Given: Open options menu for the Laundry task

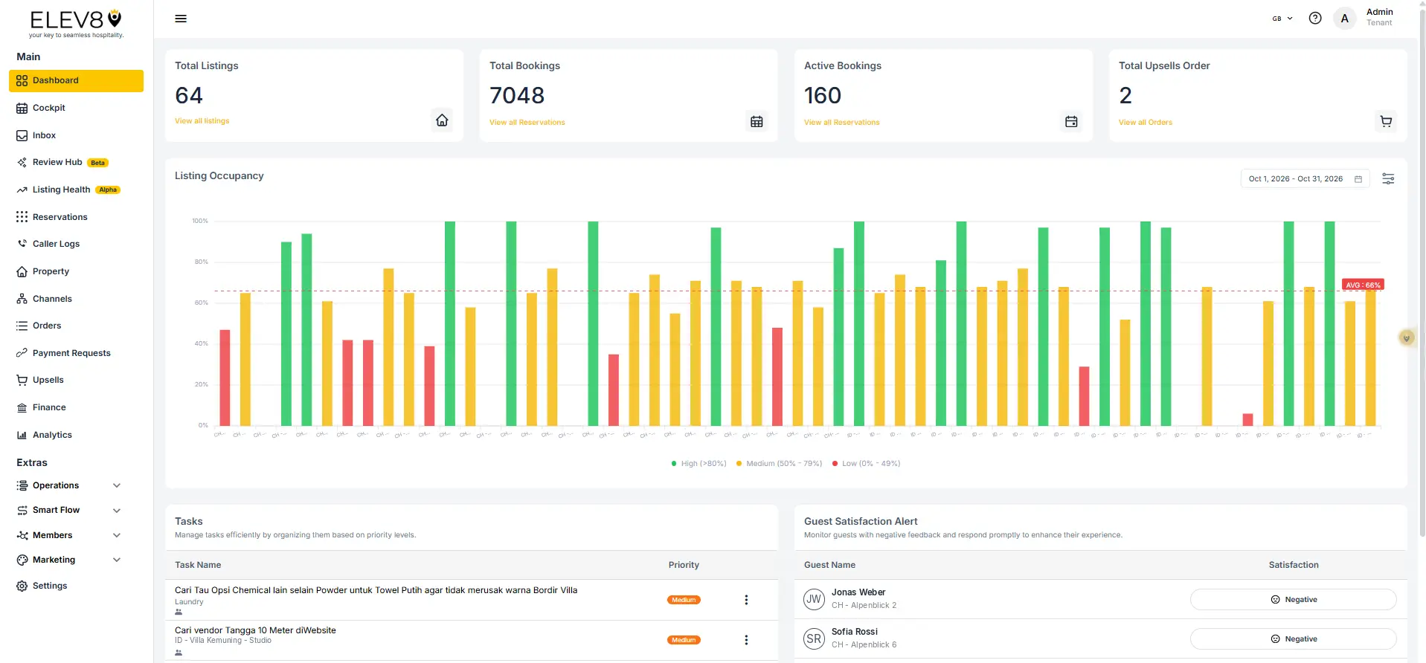Looking at the screenshot, I should [x=746, y=600].
